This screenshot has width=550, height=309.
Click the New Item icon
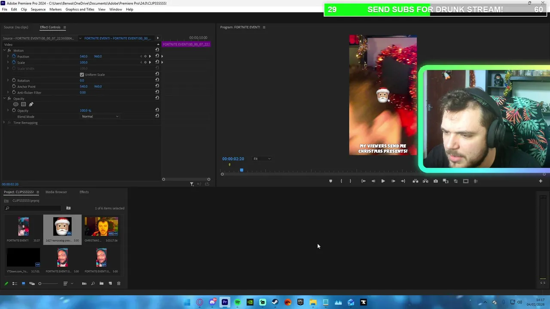pos(110,283)
